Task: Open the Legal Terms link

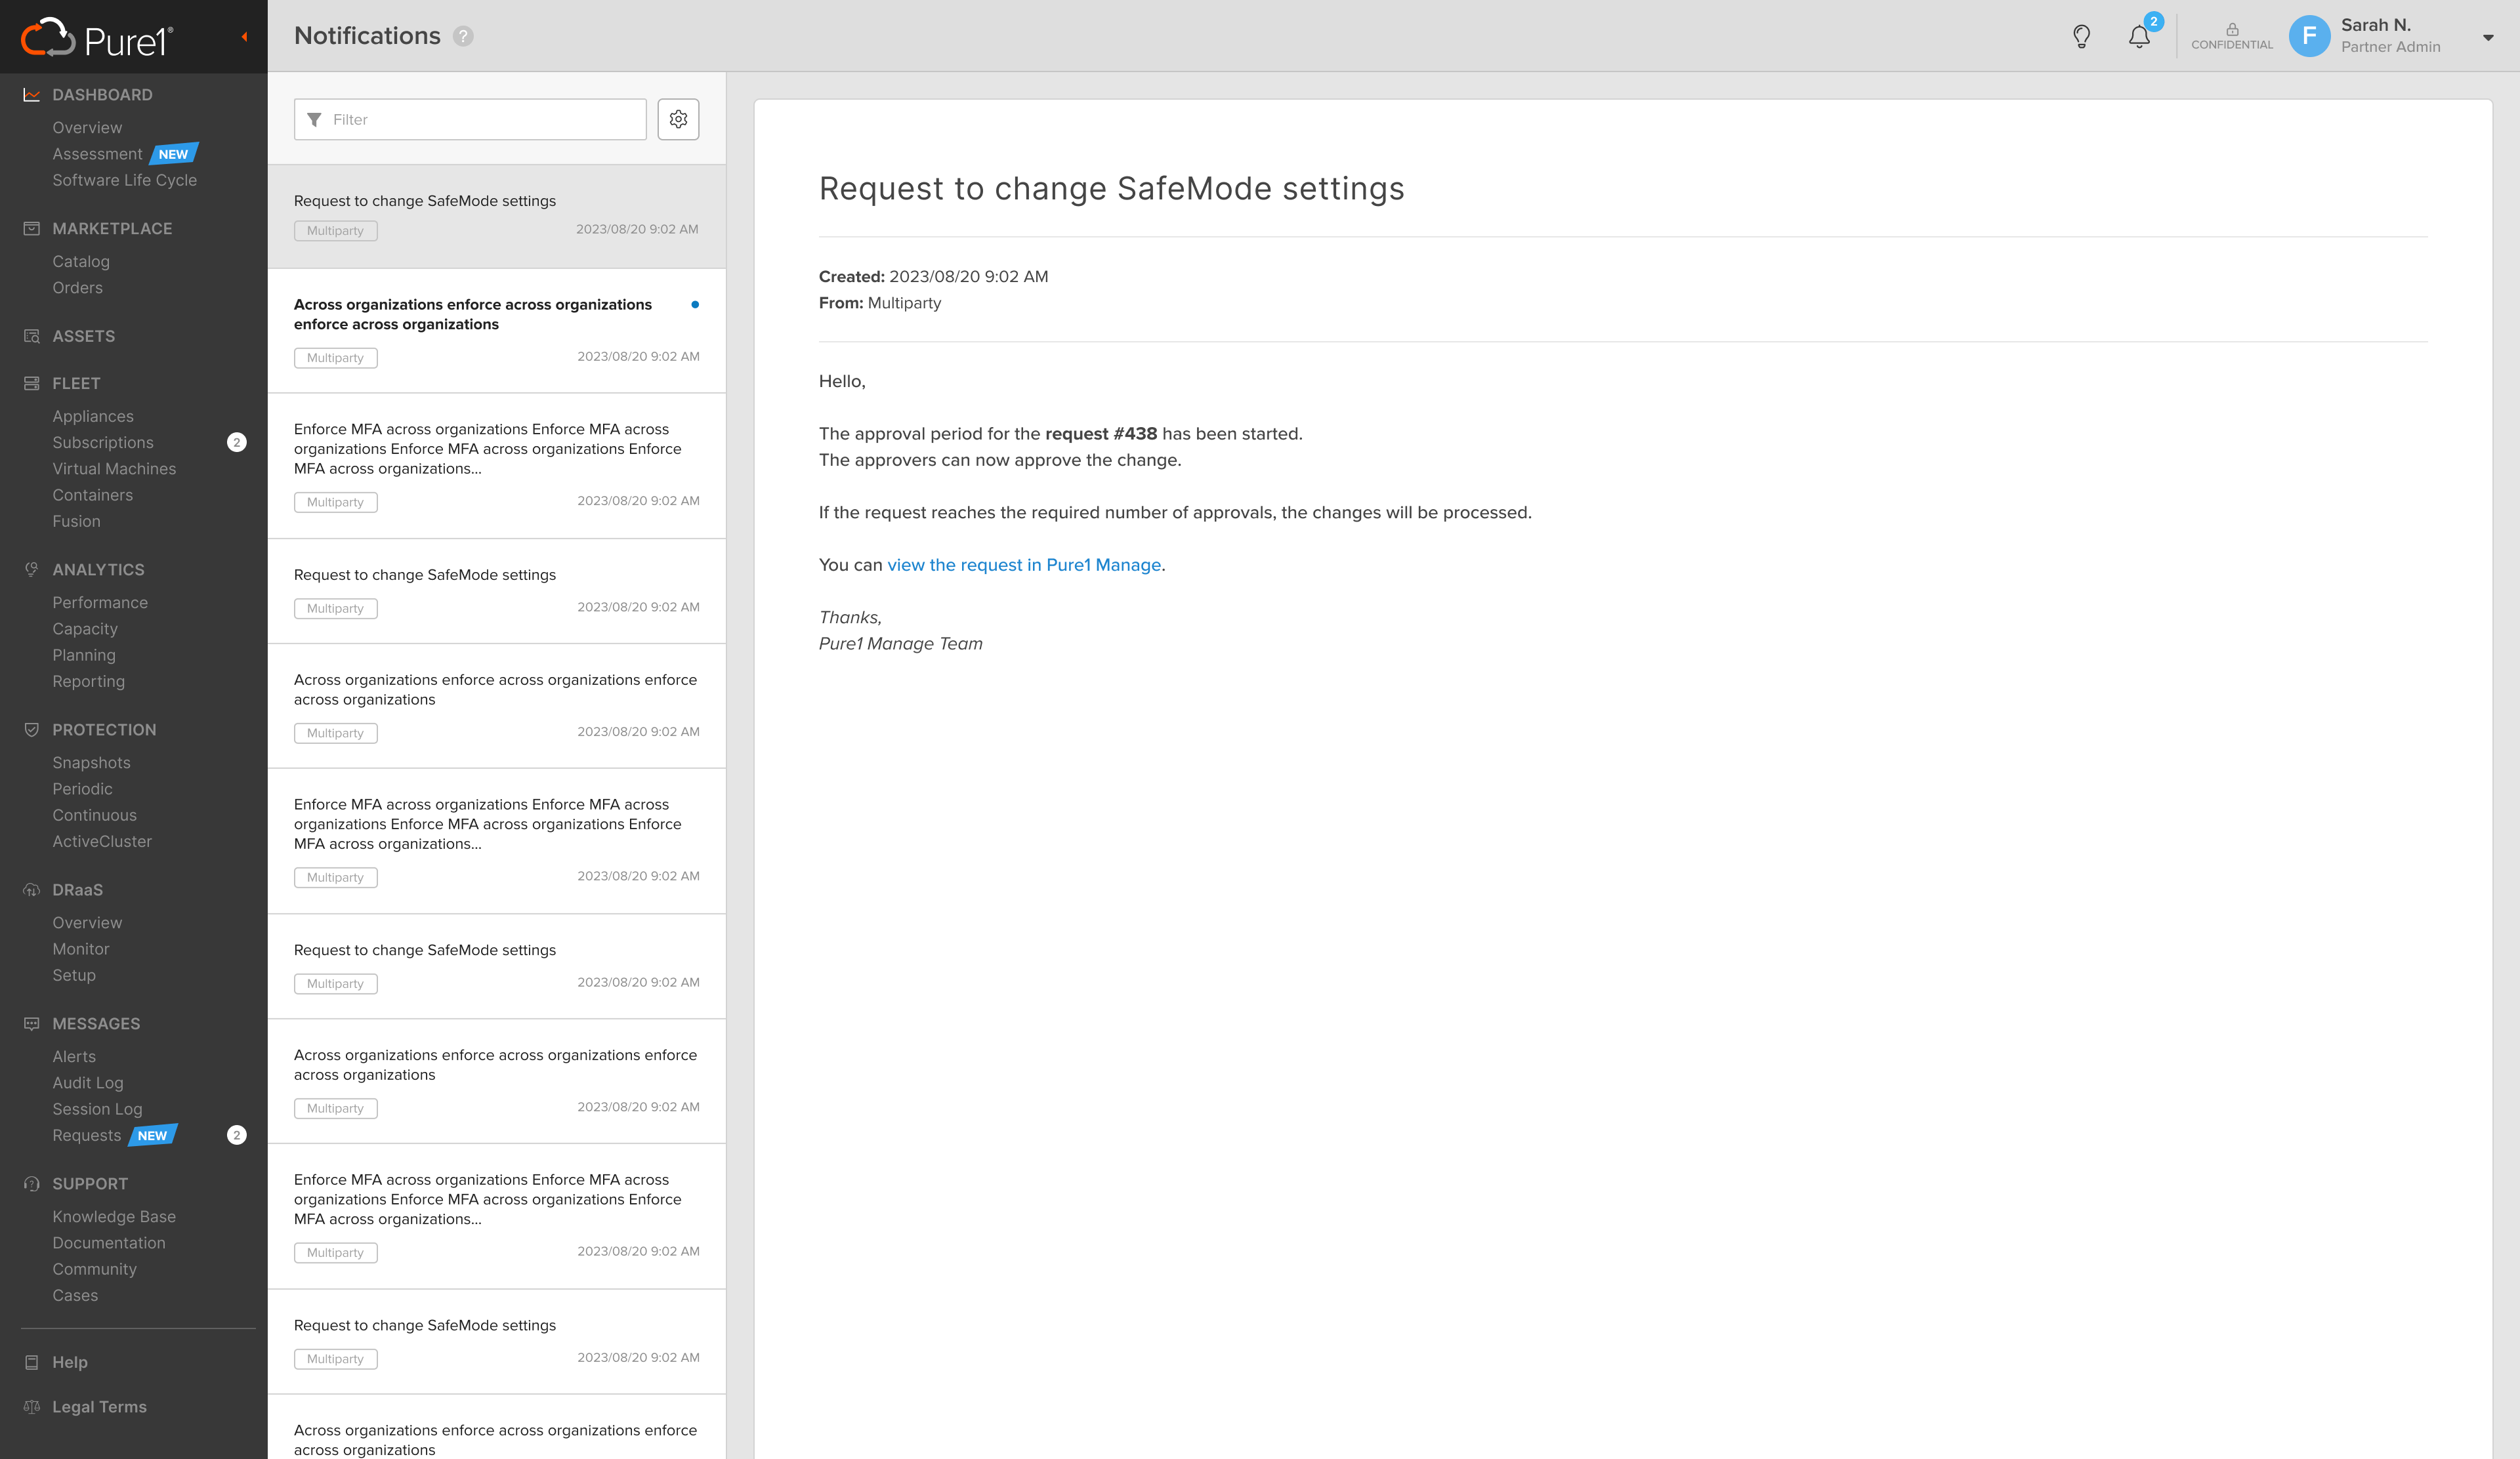Action: 99,1406
